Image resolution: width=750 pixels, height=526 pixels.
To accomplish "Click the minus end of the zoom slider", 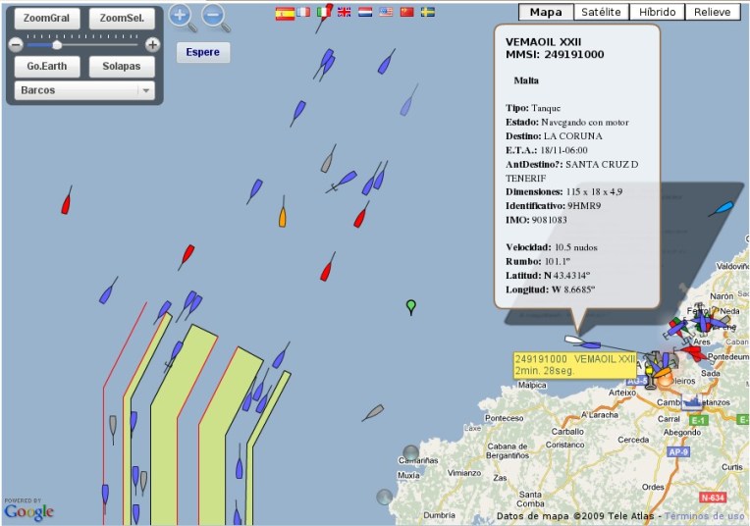I will click(16, 45).
